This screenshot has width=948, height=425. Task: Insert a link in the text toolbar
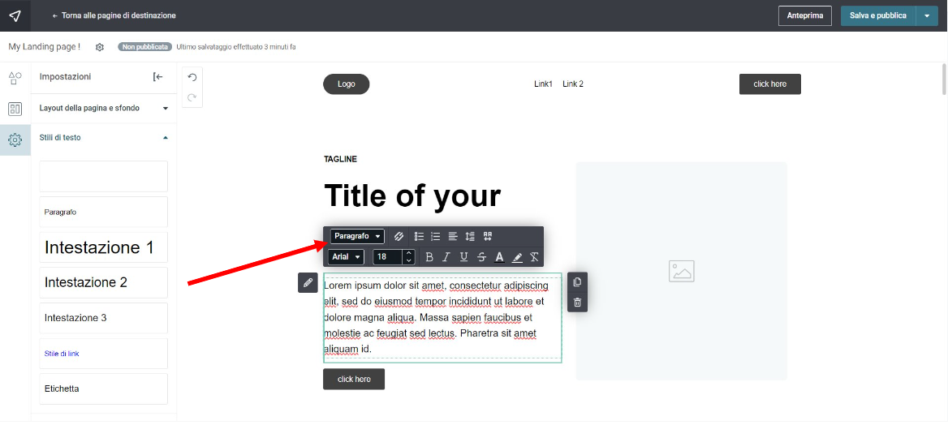tap(399, 236)
